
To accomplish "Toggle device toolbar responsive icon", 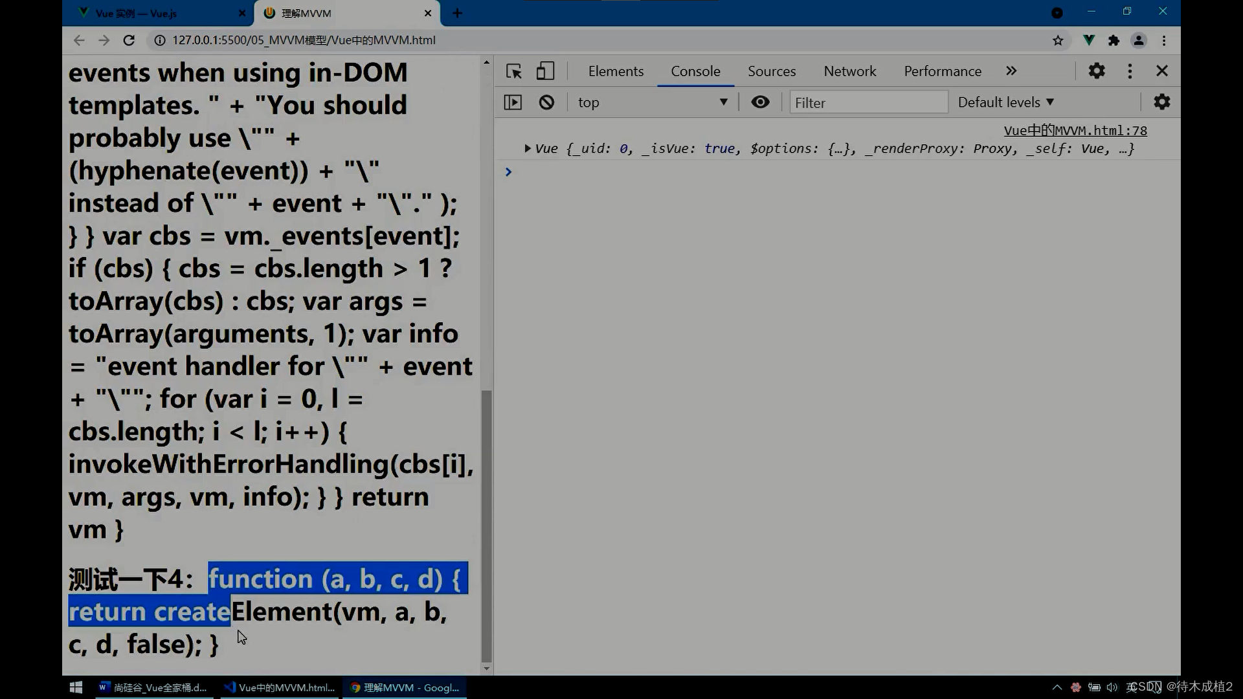I will (544, 71).
